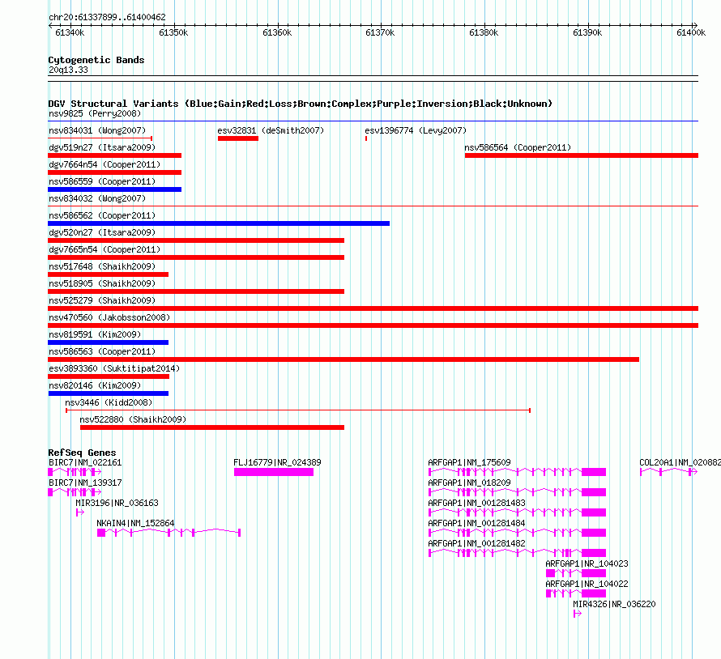Viewport: 721px width, 659px height.
Task: Select the nsv525279 (Shaikh2009) label
Action: tap(102, 300)
